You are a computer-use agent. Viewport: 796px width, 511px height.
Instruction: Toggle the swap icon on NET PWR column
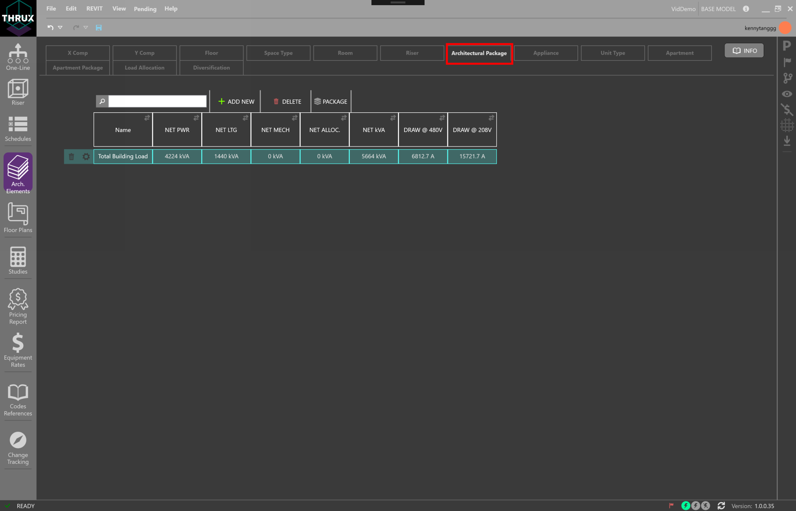(x=196, y=118)
